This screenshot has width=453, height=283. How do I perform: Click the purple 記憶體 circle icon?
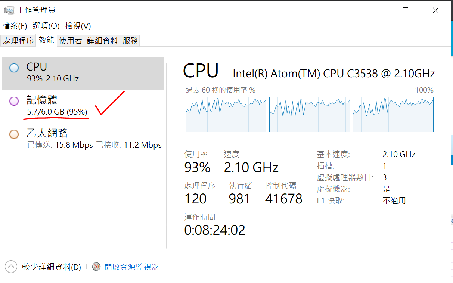[x=14, y=101]
